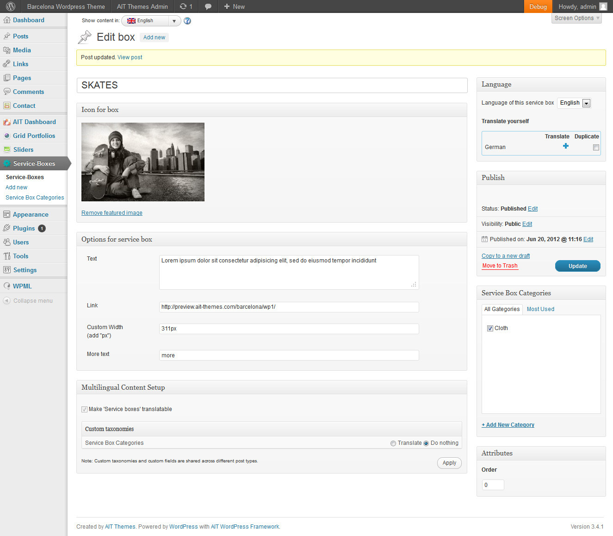Click the Debug item in admin bar
The image size is (613, 536).
click(538, 6)
